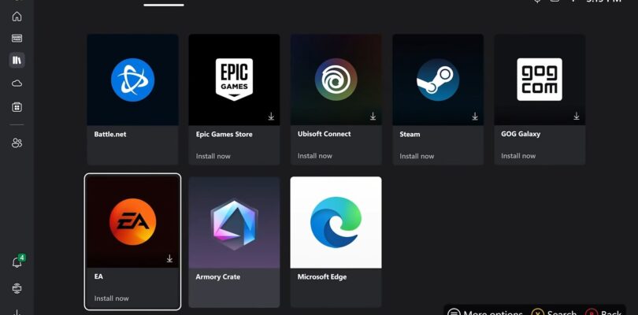Click the EA orange logo
The image size is (638, 315).
[x=132, y=222]
